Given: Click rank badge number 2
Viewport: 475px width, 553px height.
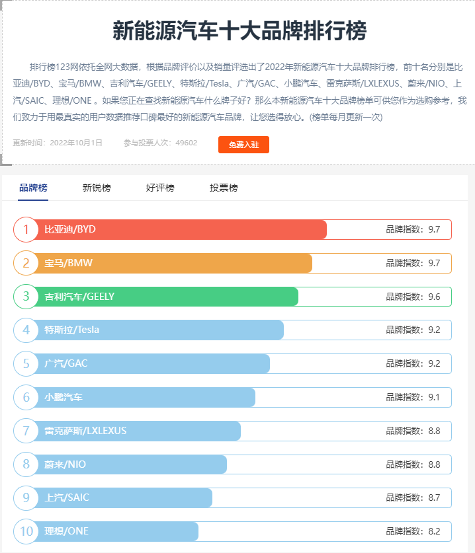Looking at the screenshot, I should 26,263.
